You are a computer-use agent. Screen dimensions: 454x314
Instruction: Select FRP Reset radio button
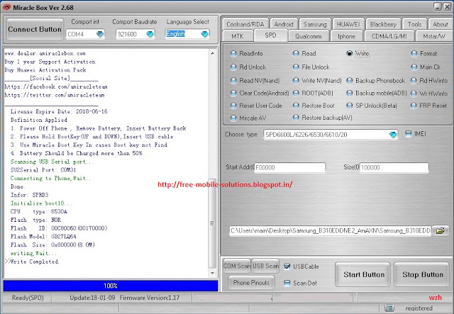(x=414, y=106)
